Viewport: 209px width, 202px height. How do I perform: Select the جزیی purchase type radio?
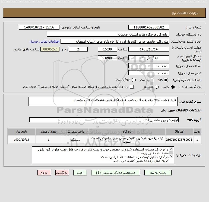(x=172, y=87)
